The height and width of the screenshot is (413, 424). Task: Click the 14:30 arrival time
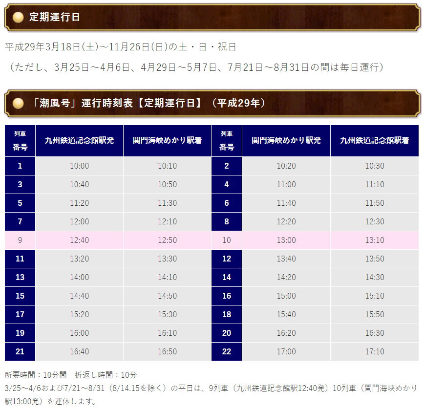(375, 277)
